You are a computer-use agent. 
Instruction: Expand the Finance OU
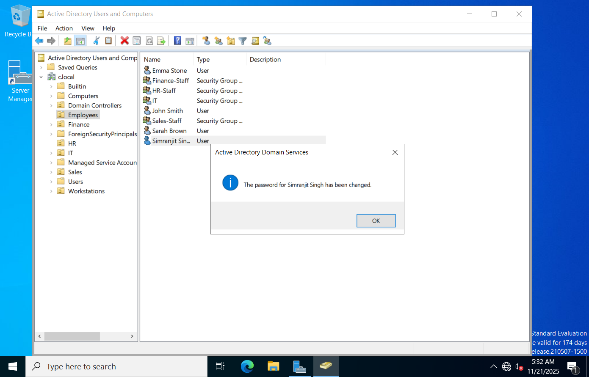point(51,124)
